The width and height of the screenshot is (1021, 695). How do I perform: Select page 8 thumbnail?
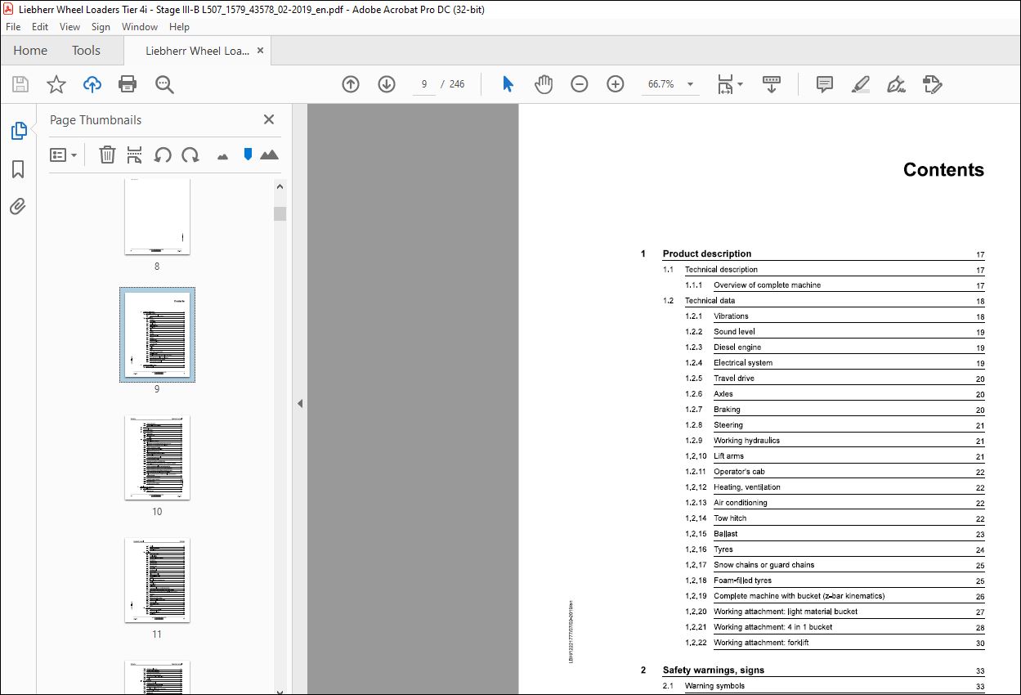157,216
